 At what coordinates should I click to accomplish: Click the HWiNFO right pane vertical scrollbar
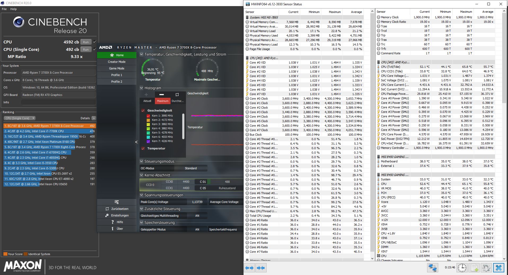504,135
